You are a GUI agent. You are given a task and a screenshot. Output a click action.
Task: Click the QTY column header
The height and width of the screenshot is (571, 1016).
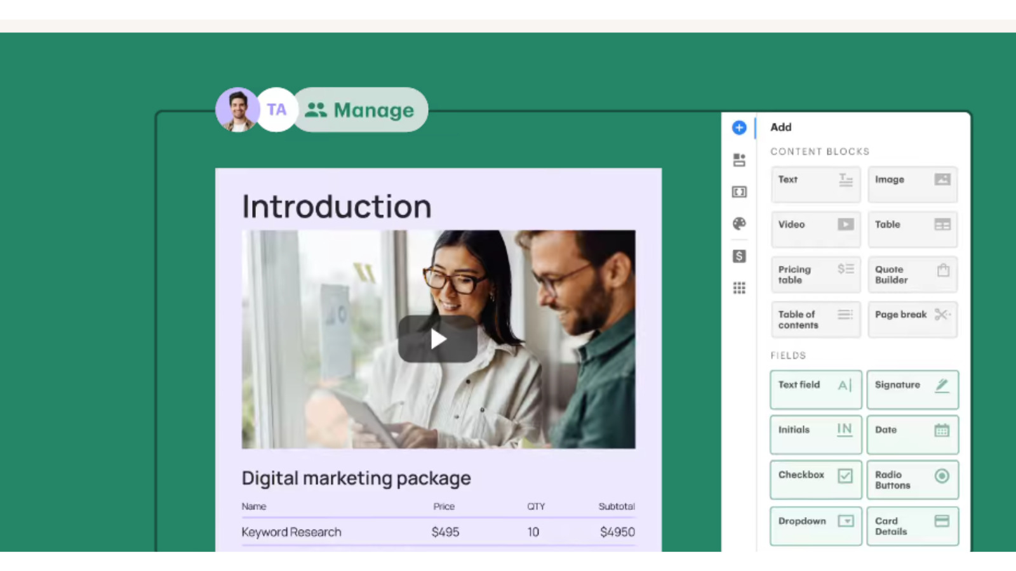pos(536,506)
